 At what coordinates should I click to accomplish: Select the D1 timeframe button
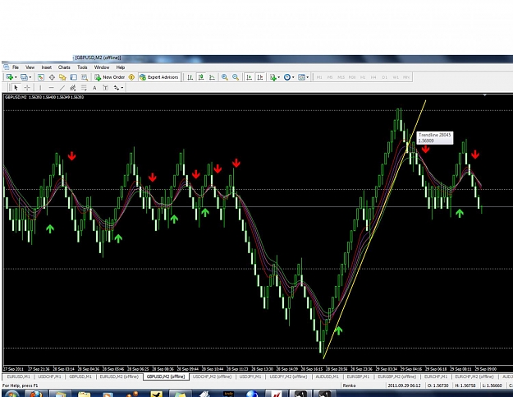[x=385, y=77]
